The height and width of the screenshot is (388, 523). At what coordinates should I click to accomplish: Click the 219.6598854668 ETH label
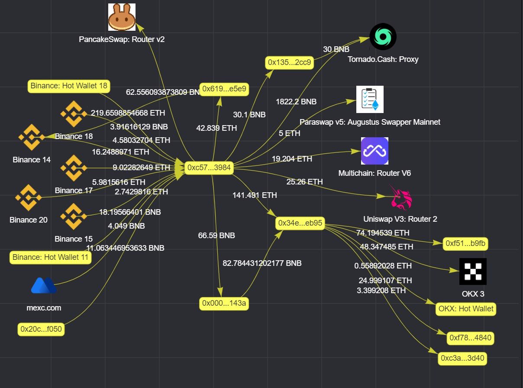[128, 113]
